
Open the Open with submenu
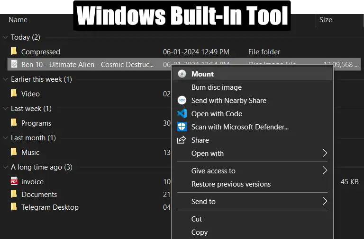253,153
